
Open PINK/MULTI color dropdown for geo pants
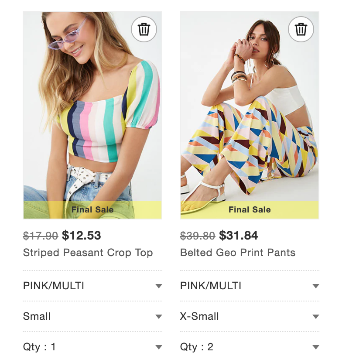click(250, 286)
